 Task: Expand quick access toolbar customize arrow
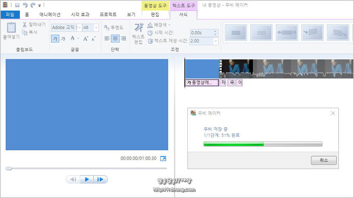click(40, 5)
